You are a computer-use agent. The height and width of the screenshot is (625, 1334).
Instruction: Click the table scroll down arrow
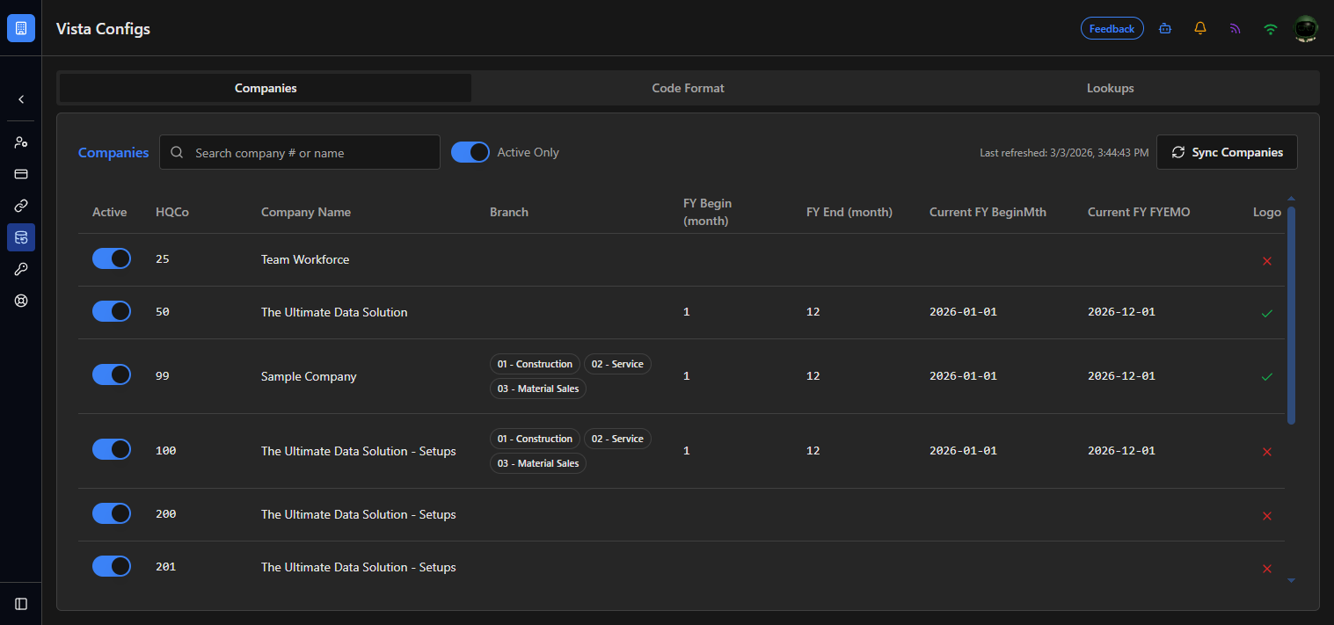1291,580
